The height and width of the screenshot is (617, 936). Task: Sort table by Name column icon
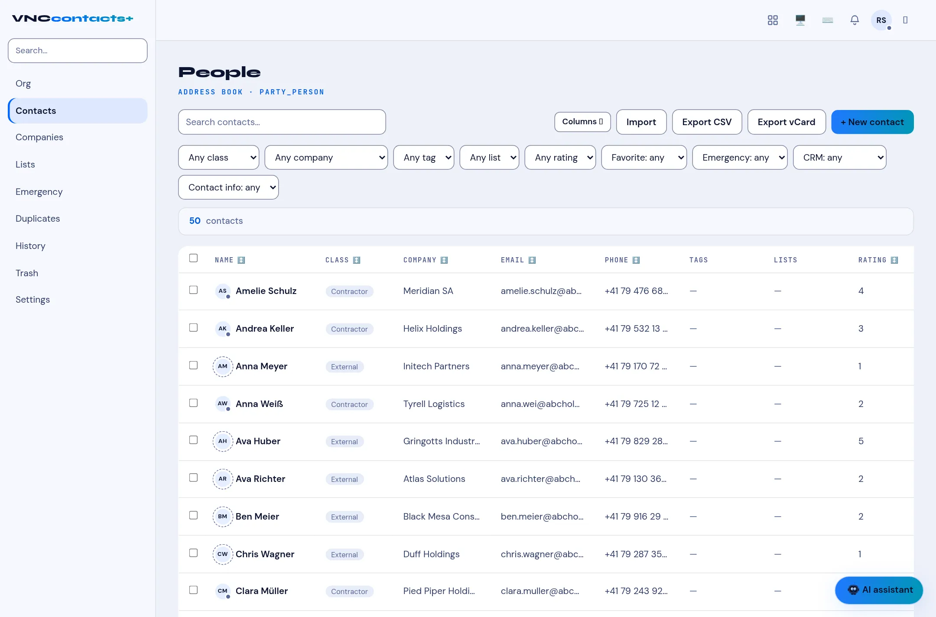coord(241,260)
